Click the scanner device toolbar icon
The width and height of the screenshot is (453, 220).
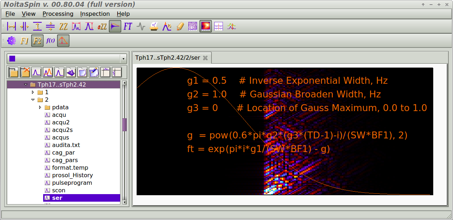[x=154, y=26]
